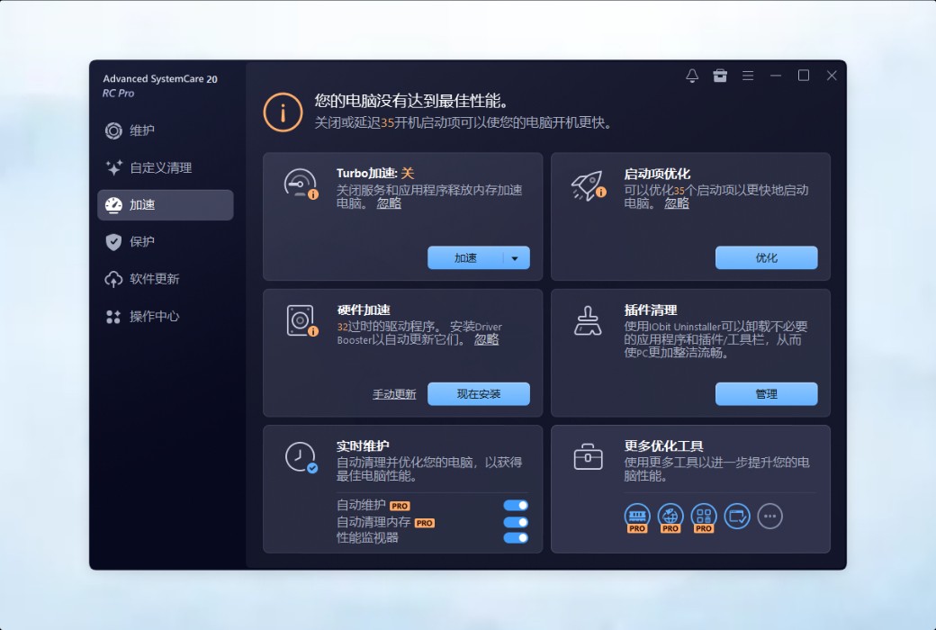Viewport: 936px width, 630px height.
Task: Click the 实时维护 heading
Action: pyautogui.click(x=363, y=446)
